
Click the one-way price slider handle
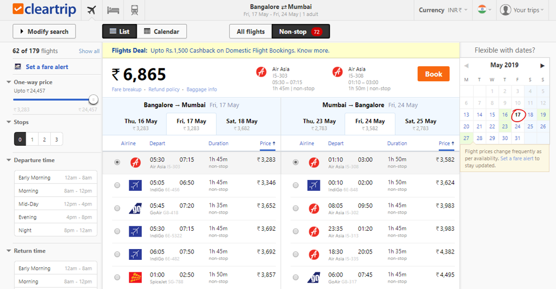pos(93,99)
